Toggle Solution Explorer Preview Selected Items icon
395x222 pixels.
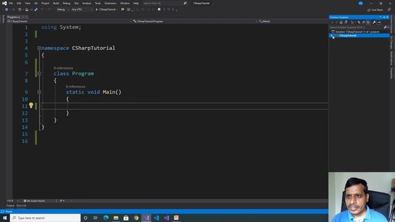[379, 22]
